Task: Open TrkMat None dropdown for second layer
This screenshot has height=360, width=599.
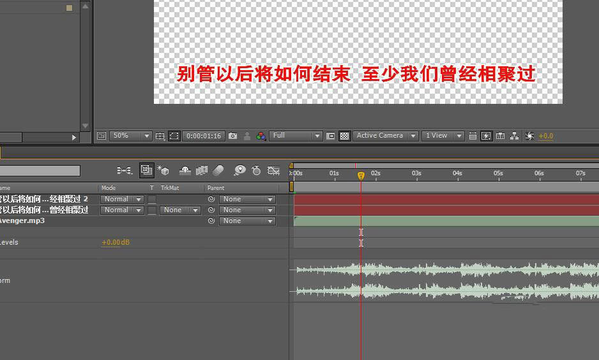Action: 180,210
